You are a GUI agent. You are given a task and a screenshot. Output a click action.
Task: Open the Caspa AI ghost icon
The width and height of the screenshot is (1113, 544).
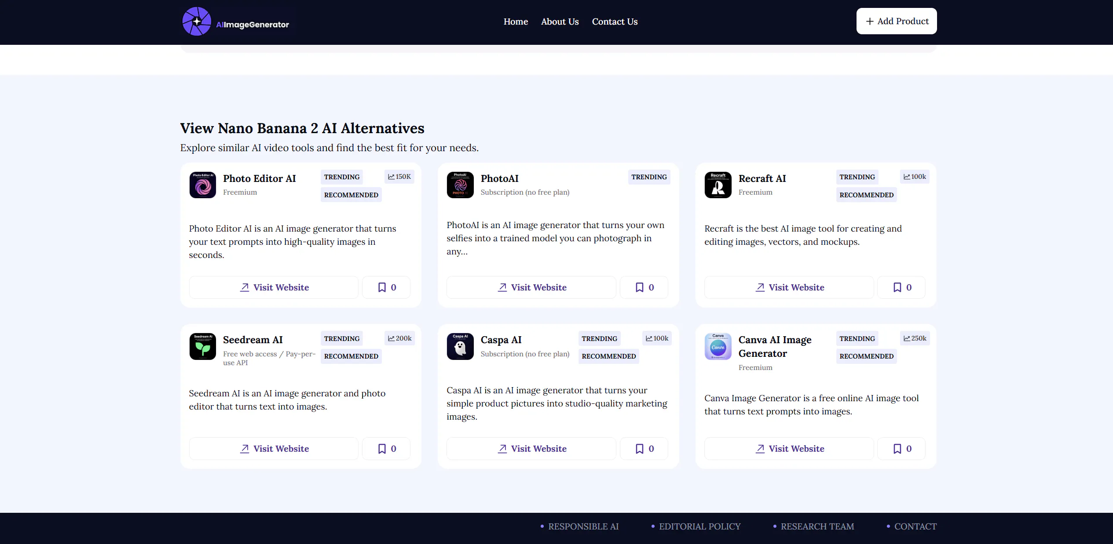point(460,346)
